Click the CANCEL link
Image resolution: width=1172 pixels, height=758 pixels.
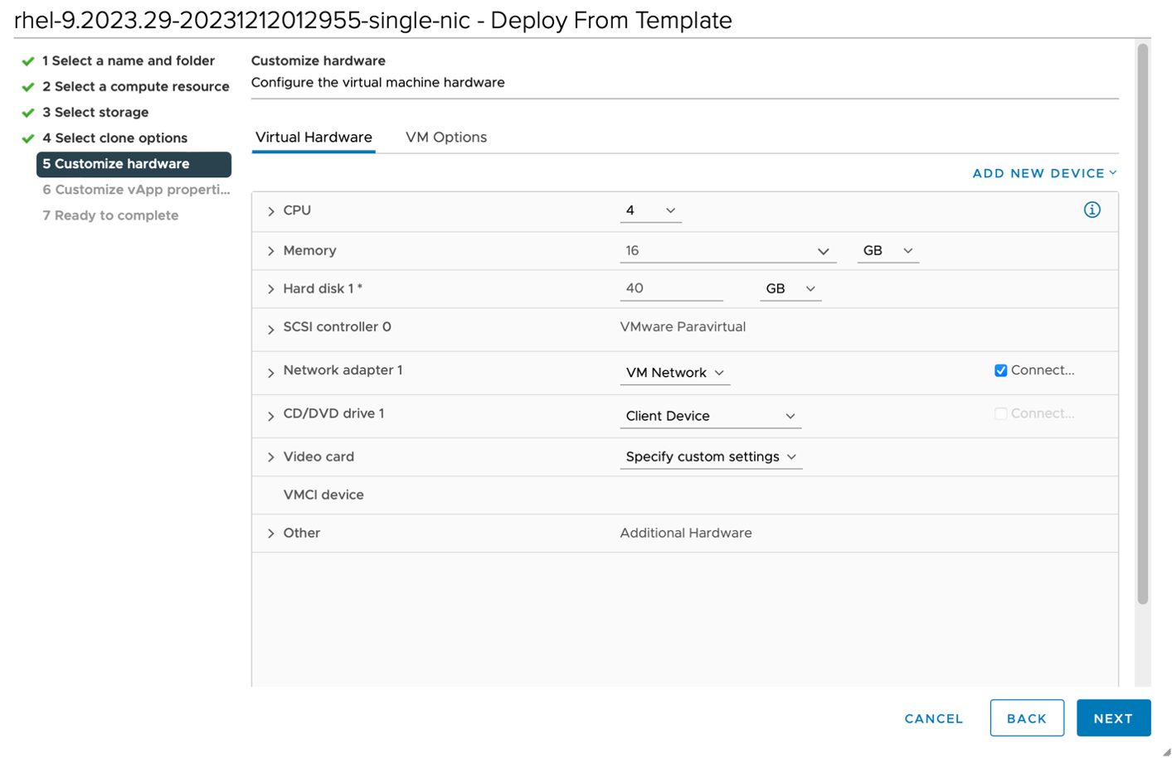[932, 719]
